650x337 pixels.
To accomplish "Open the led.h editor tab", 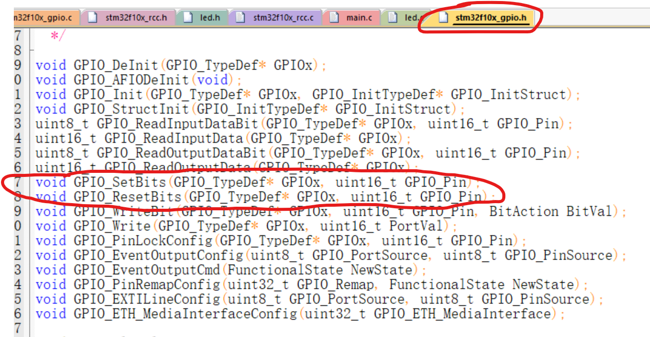I will pyautogui.click(x=202, y=18).
